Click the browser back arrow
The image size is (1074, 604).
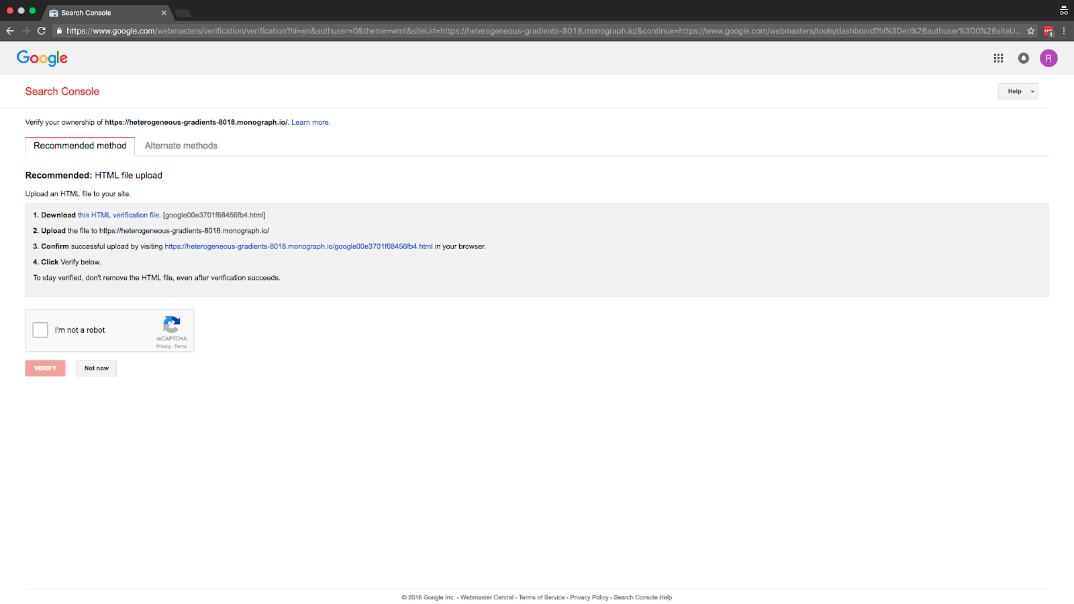pos(10,31)
